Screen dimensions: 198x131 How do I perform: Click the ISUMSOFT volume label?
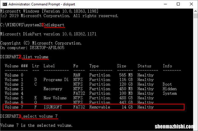pyautogui.click(x=53, y=107)
